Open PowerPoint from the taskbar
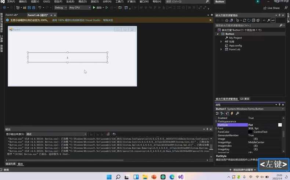290x180 pixels. coord(154,177)
